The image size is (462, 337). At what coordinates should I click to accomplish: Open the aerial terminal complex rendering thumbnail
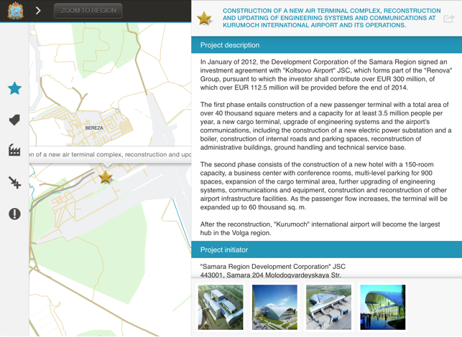(221, 307)
